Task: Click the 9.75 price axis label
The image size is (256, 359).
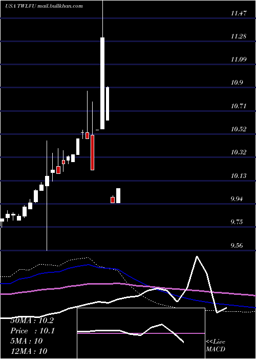Action: (237, 222)
